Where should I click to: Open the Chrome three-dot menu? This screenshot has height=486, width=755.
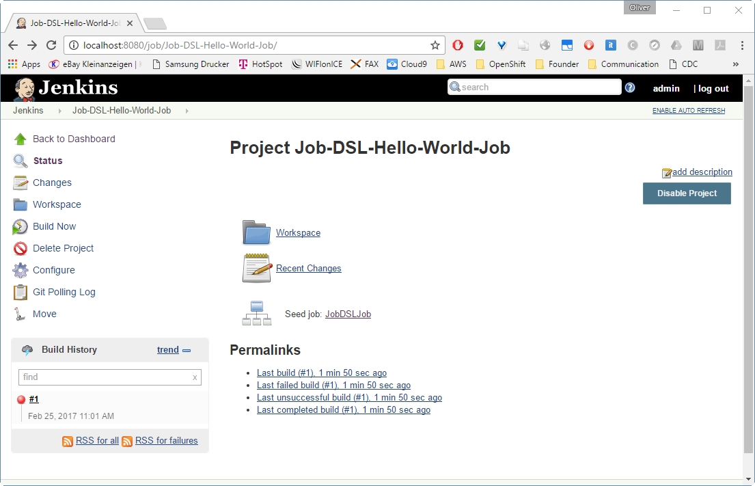point(742,45)
